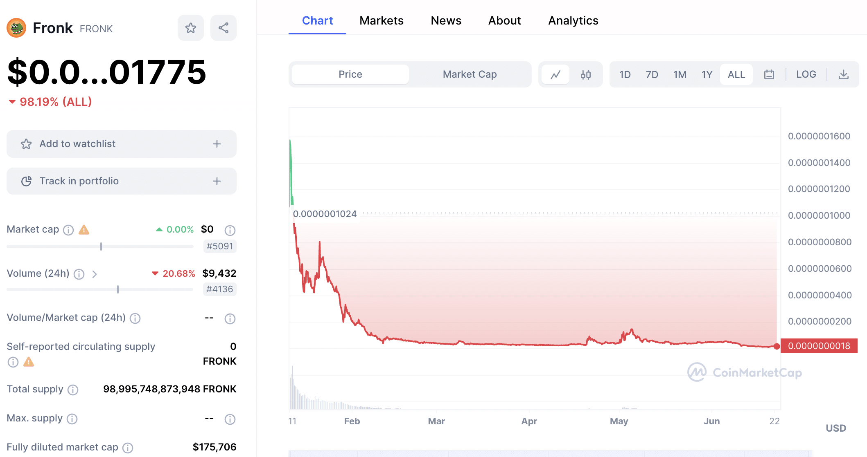Click the FRONK ticker symbol text
This screenshot has width=867, height=457.
click(96, 29)
